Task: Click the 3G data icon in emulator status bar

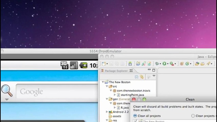Action: tap(64, 65)
